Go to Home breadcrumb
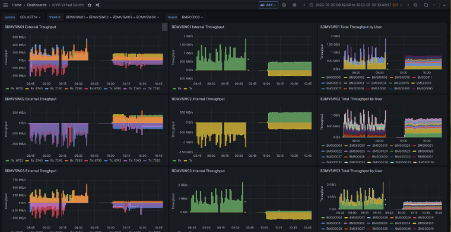This screenshot has width=451, height=232. click(17, 5)
